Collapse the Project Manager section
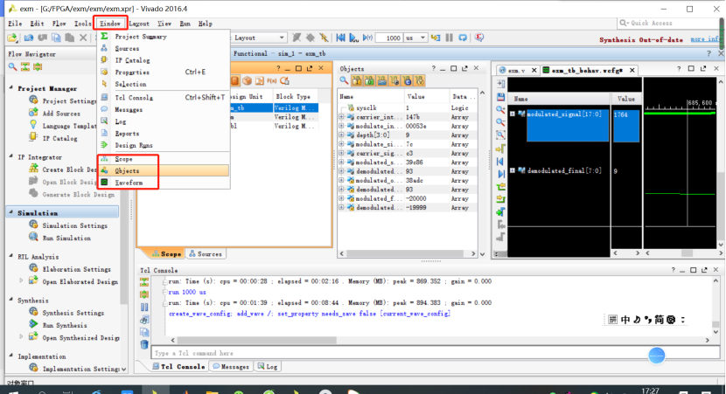 [10, 87]
